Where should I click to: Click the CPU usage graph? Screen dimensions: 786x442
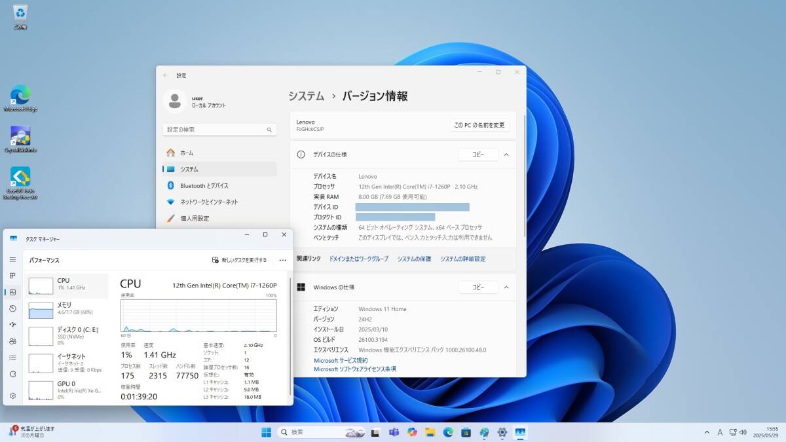pyautogui.click(x=198, y=316)
